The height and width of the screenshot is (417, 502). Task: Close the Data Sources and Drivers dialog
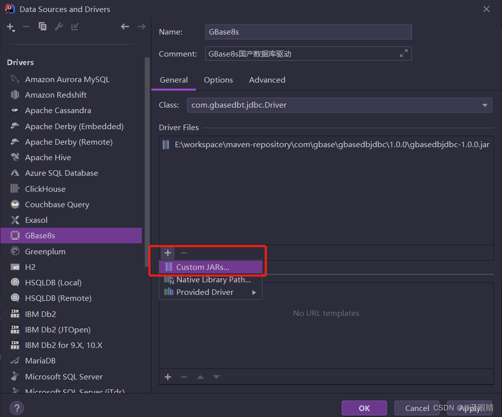pos(486,9)
